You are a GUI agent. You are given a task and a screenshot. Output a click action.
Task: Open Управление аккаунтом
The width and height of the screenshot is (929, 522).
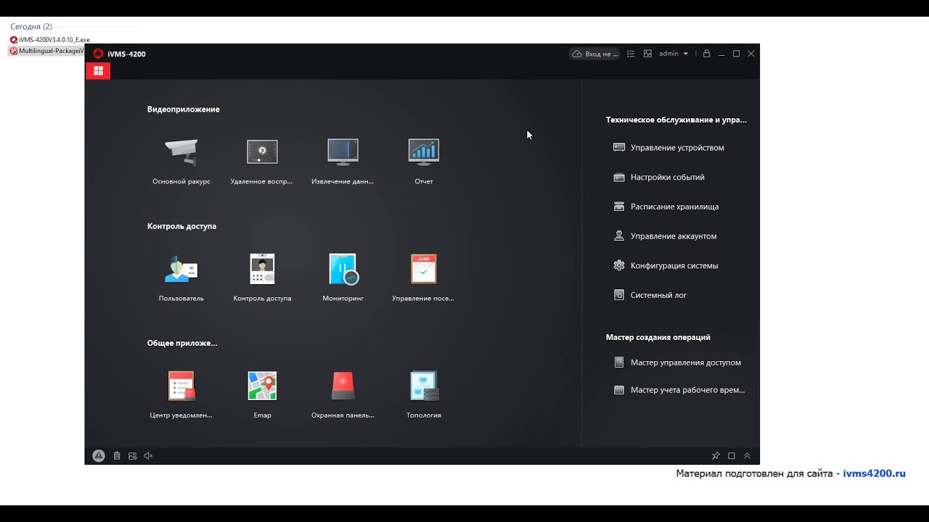[x=665, y=236]
